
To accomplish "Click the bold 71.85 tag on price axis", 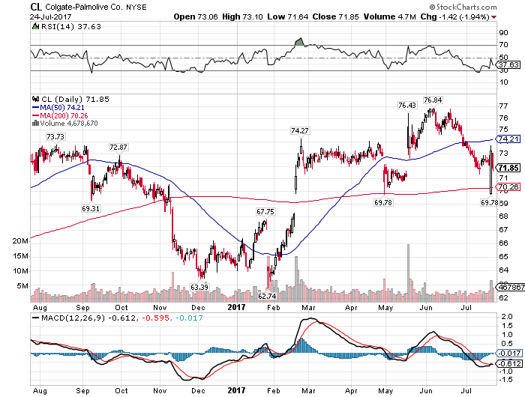I will pyautogui.click(x=508, y=168).
